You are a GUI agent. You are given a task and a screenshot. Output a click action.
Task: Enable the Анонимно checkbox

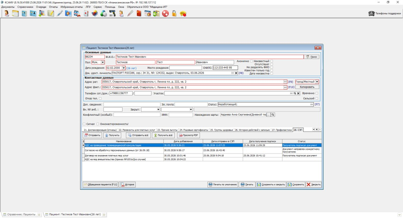point(251,61)
